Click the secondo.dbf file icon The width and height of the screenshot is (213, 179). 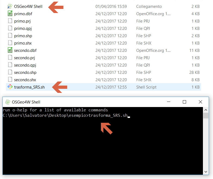10,51
